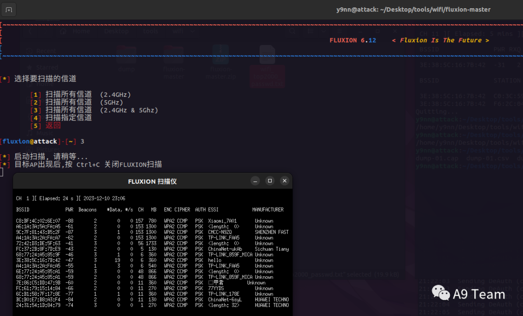Screen dimensions: 523x316
Task: Click BSSID 24:31:54:1D:84:79
Action: coord(38,305)
